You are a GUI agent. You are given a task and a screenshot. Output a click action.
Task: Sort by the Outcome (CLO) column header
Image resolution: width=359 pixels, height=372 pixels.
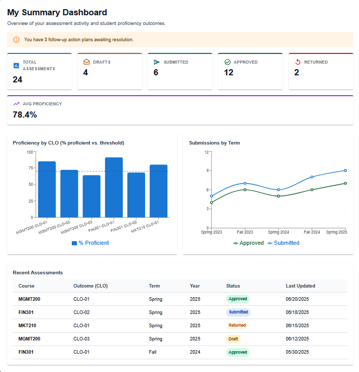[91, 286]
